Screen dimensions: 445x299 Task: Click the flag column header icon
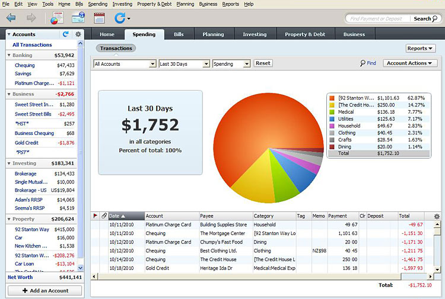point(96,216)
